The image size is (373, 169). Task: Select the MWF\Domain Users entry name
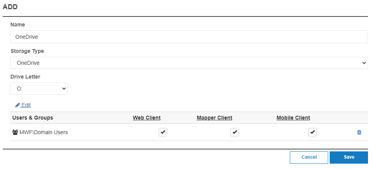point(44,132)
